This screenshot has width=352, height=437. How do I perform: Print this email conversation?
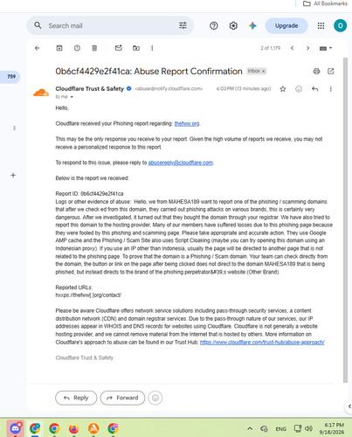(316, 71)
